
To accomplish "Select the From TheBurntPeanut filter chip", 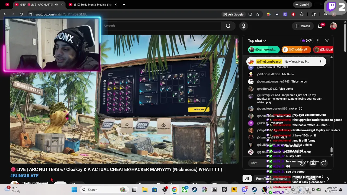I will (x=272, y=178).
